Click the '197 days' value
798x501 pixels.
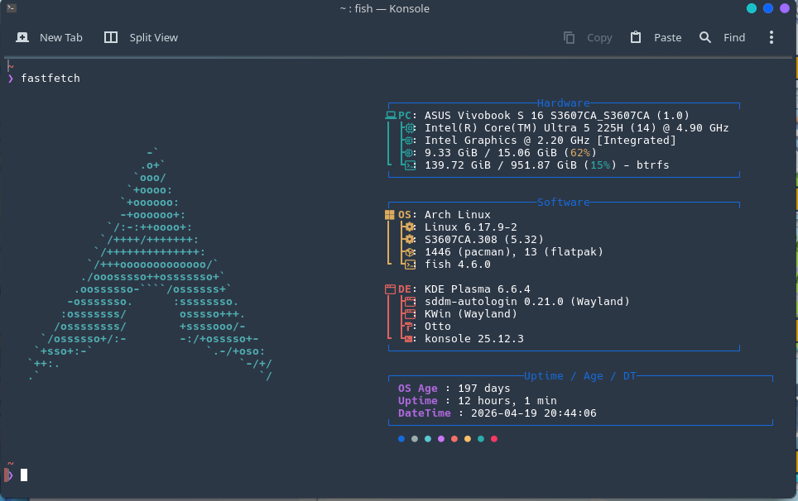484,389
